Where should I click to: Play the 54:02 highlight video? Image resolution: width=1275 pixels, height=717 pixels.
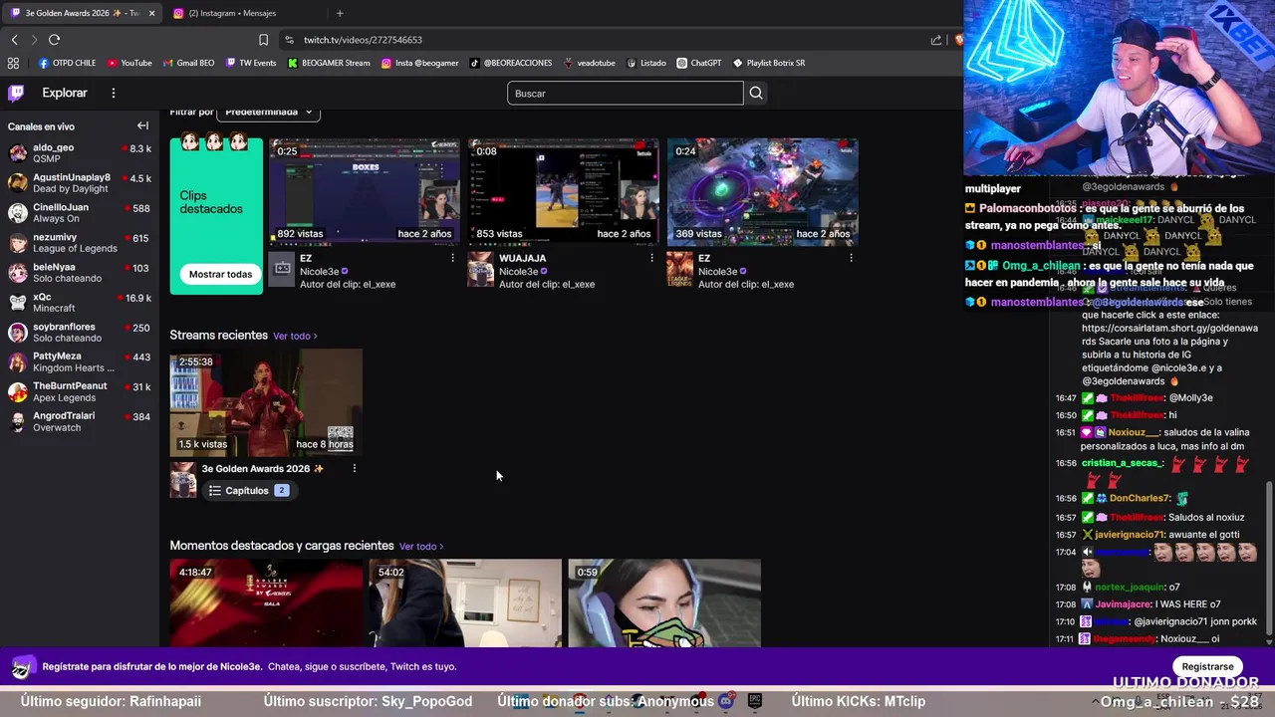[465, 603]
